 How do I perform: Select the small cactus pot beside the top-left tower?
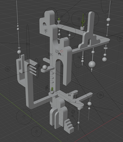point(59,21)
